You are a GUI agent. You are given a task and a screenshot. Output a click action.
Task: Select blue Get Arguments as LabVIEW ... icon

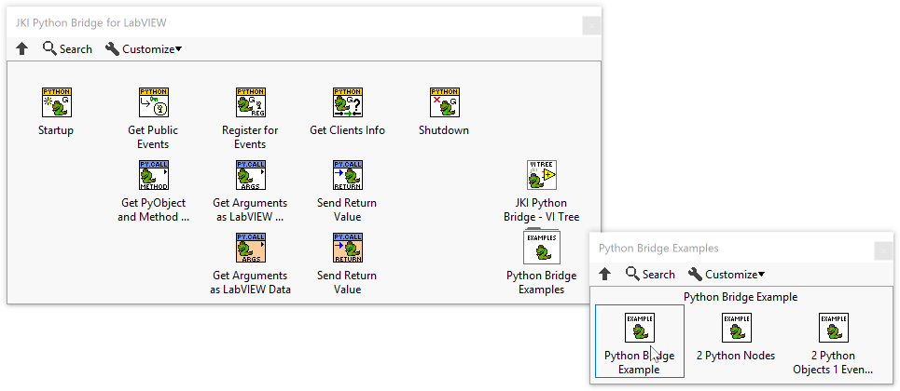tap(250, 175)
